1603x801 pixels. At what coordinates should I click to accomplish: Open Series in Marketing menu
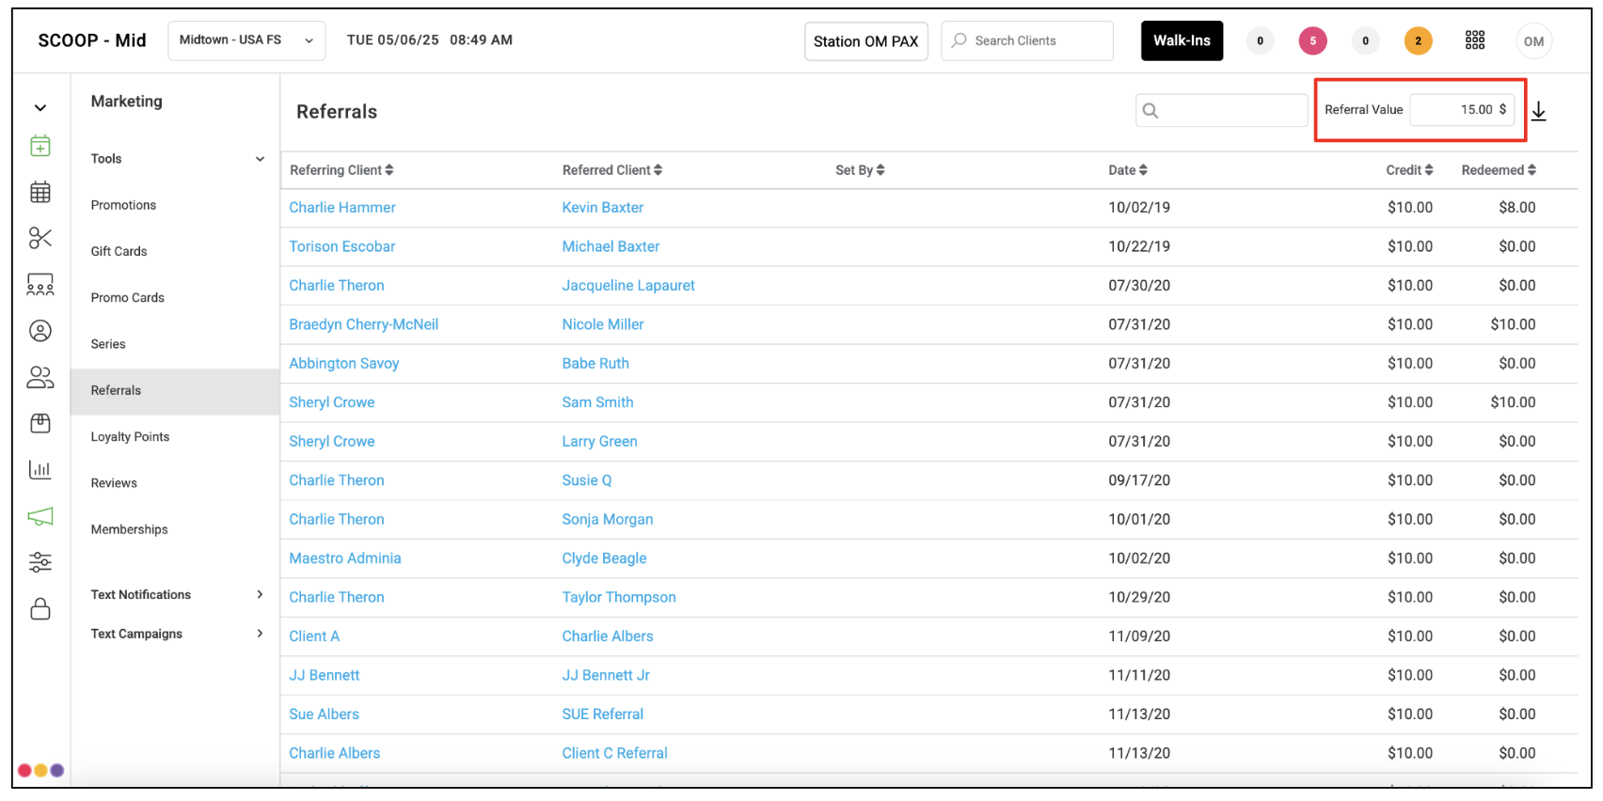108,344
